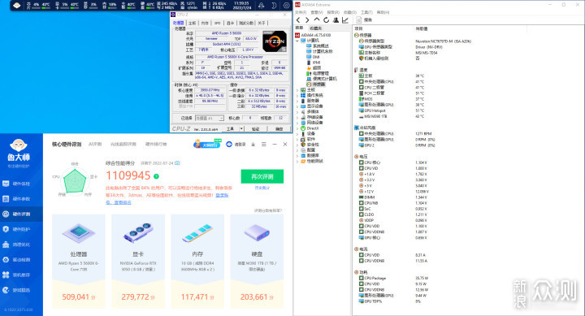Click AIDA64 refresh toolbar icon
The height and width of the screenshot is (316, 585).
pos(327,20)
